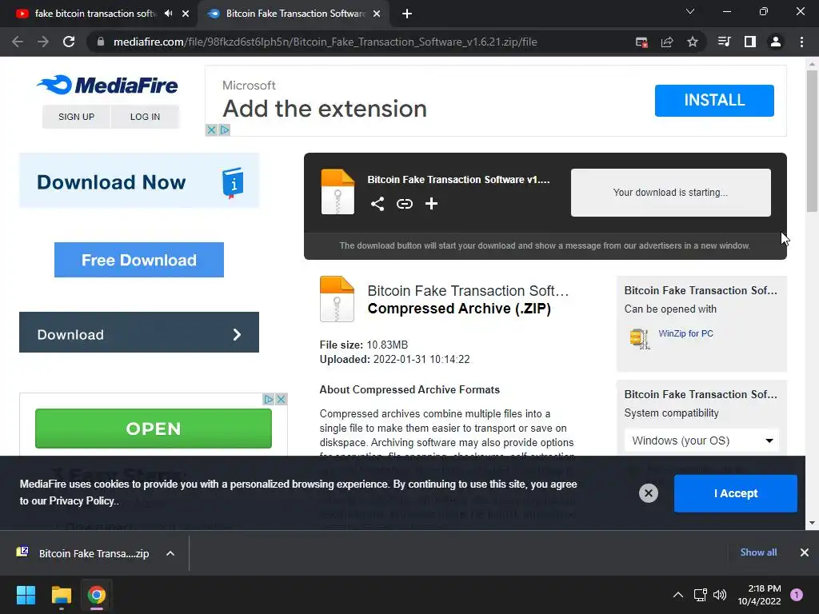Click the I Accept cookie button

736,492
